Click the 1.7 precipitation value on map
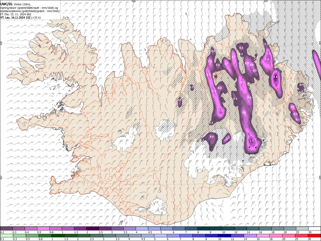 pyautogui.click(x=252, y=141)
